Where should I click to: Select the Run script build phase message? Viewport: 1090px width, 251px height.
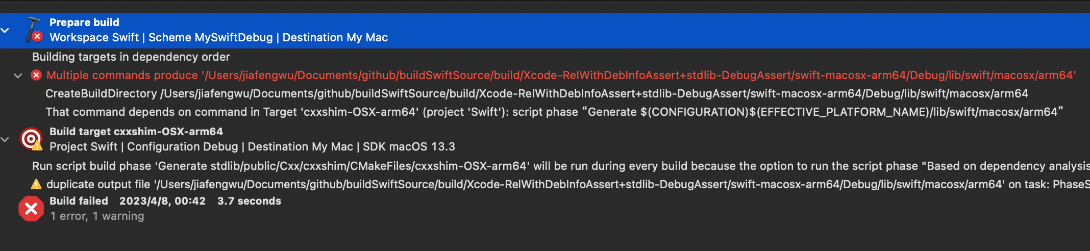click(x=560, y=166)
